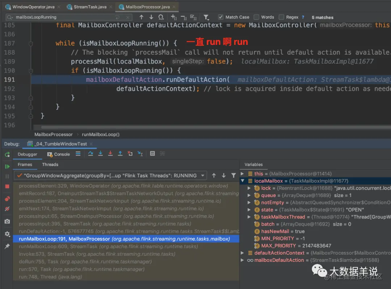Expand the defaultActionContext variable node
The image size is (391, 289).
click(242, 253)
